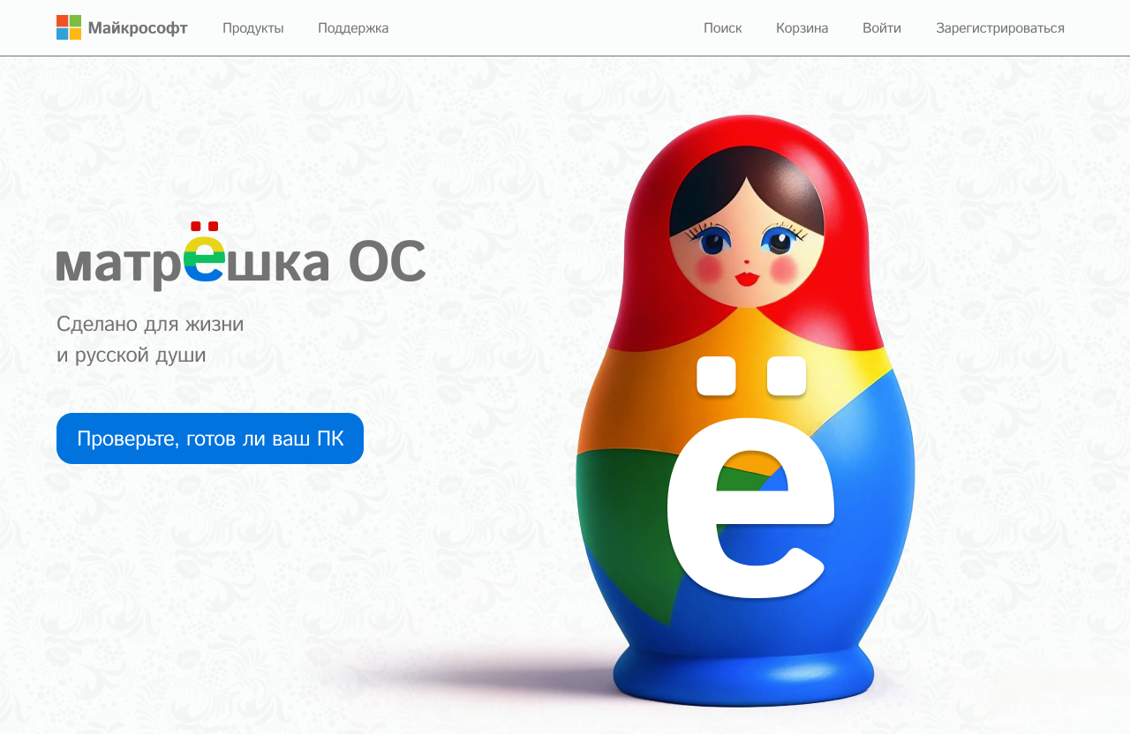Click the rainbow ё letter in the матрёшка wordmark
Viewport: 1130px width, 734px height.
204,262
